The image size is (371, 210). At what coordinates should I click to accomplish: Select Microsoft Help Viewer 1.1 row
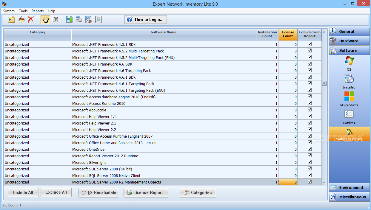[x=163, y=116]
